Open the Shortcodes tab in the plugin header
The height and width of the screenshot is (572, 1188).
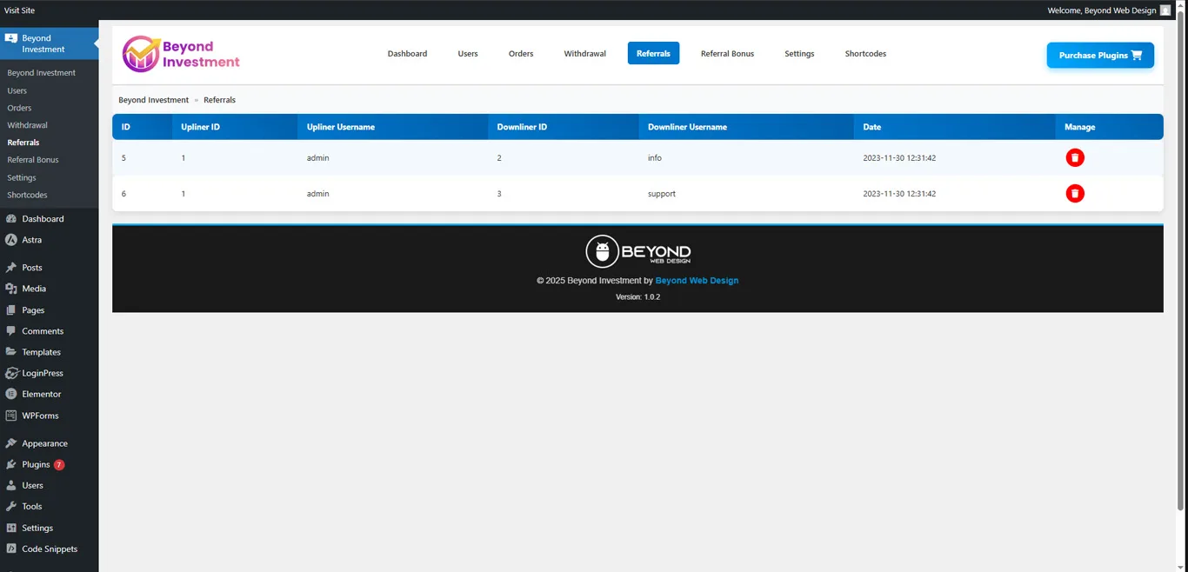[865, 53]
